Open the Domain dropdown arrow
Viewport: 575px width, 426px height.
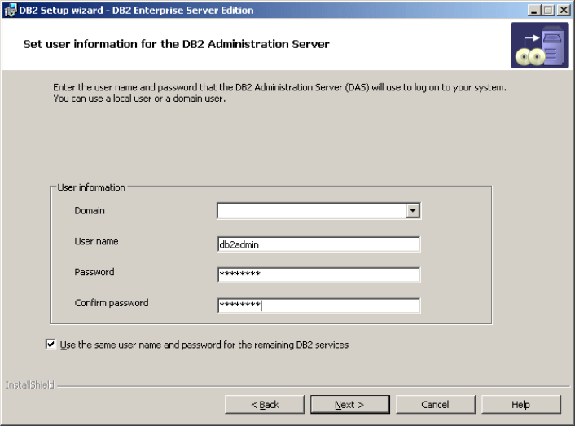coord(413,210)
